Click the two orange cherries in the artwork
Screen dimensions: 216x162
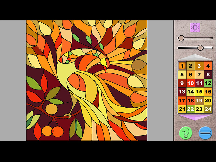53,131
